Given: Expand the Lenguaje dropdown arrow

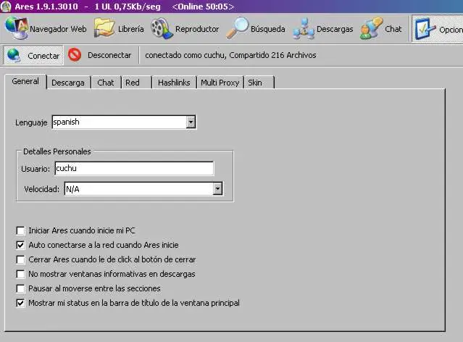Looking at the screenshot, I should [x=191, y=122].
